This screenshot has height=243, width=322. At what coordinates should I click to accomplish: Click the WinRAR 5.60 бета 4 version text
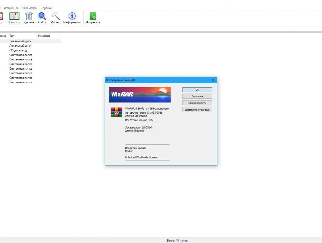point(147,109)
